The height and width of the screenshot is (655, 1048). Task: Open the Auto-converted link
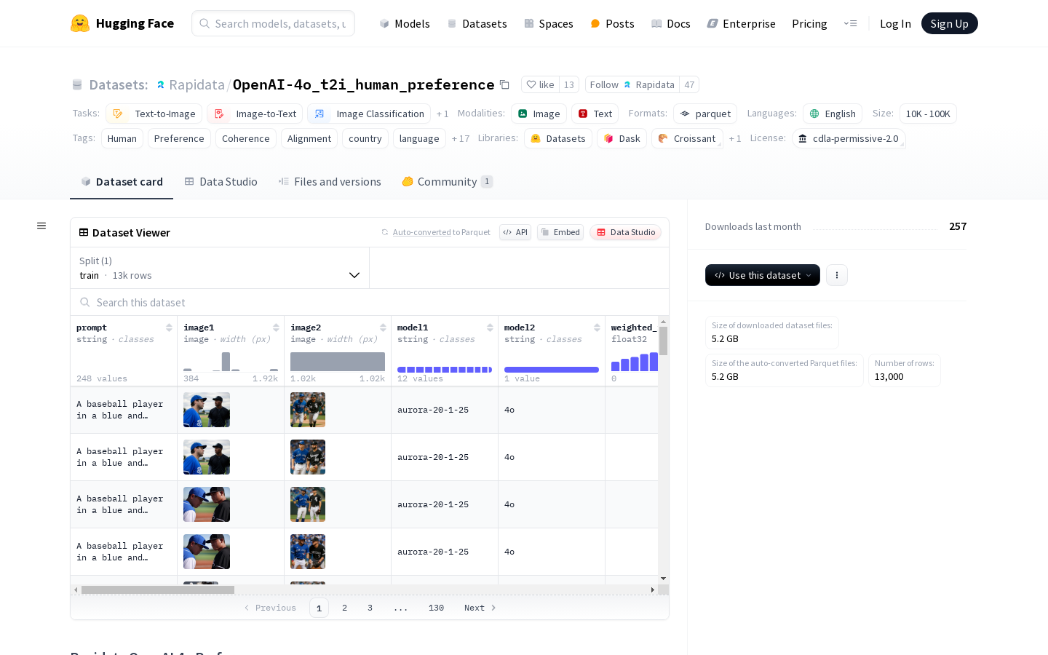[422, 232]
